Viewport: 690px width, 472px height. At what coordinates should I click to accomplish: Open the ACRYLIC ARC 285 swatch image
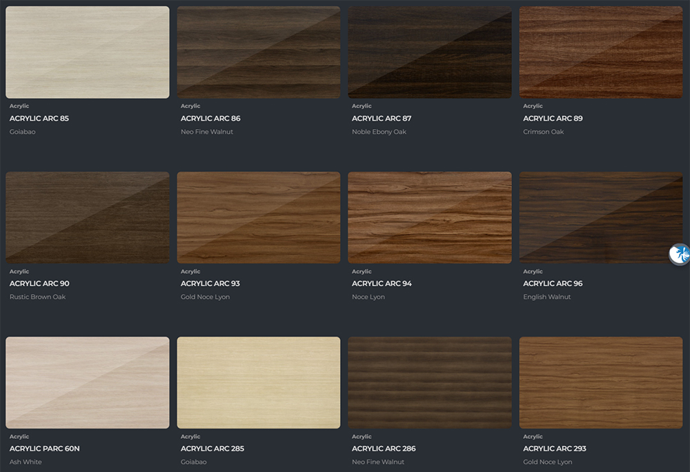[x=258, y=383]
